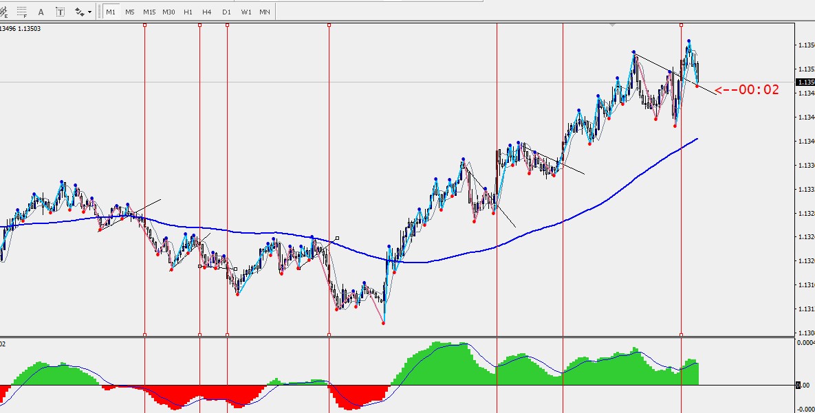Switch chart to M5 timeframe

click(x=130, y=12)
